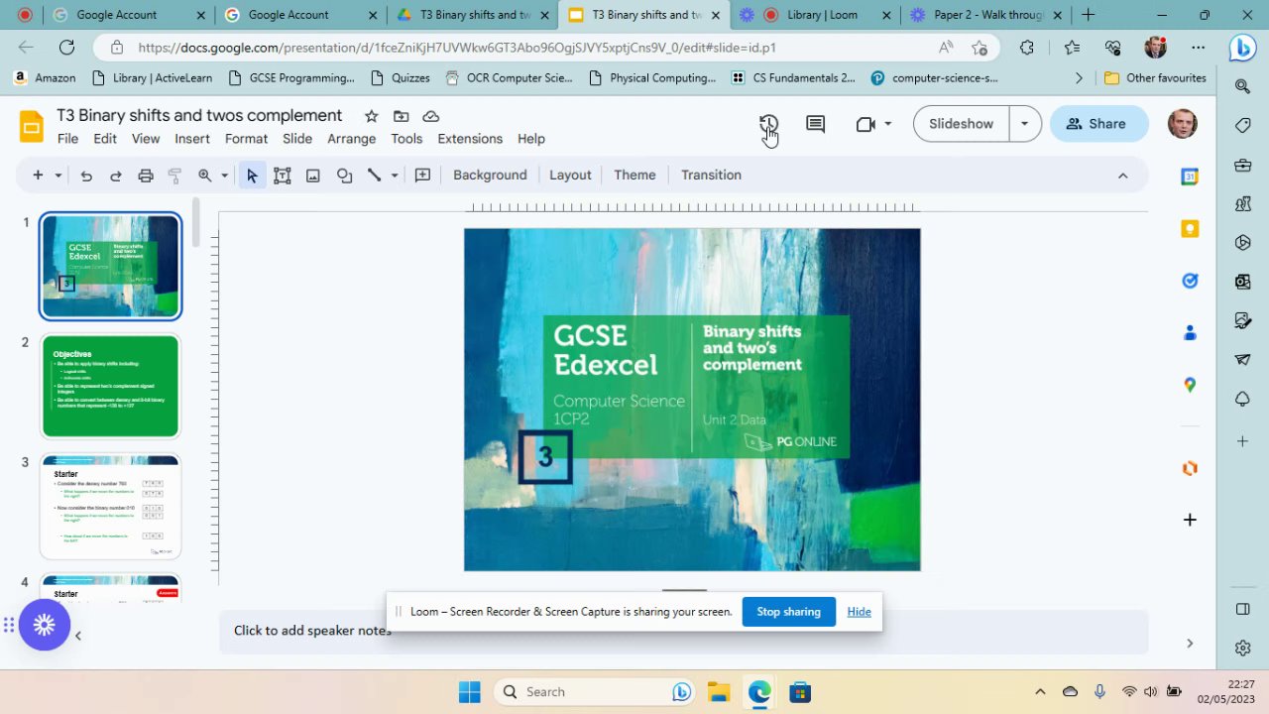Open the Insert menu

(x=192, y=139)
